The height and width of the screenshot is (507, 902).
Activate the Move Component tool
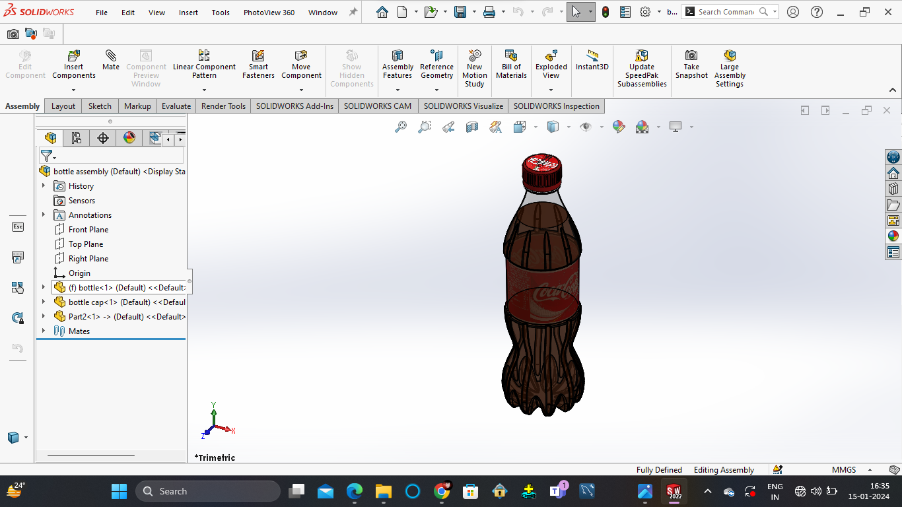pyautogui.click(x=301, y=65)
